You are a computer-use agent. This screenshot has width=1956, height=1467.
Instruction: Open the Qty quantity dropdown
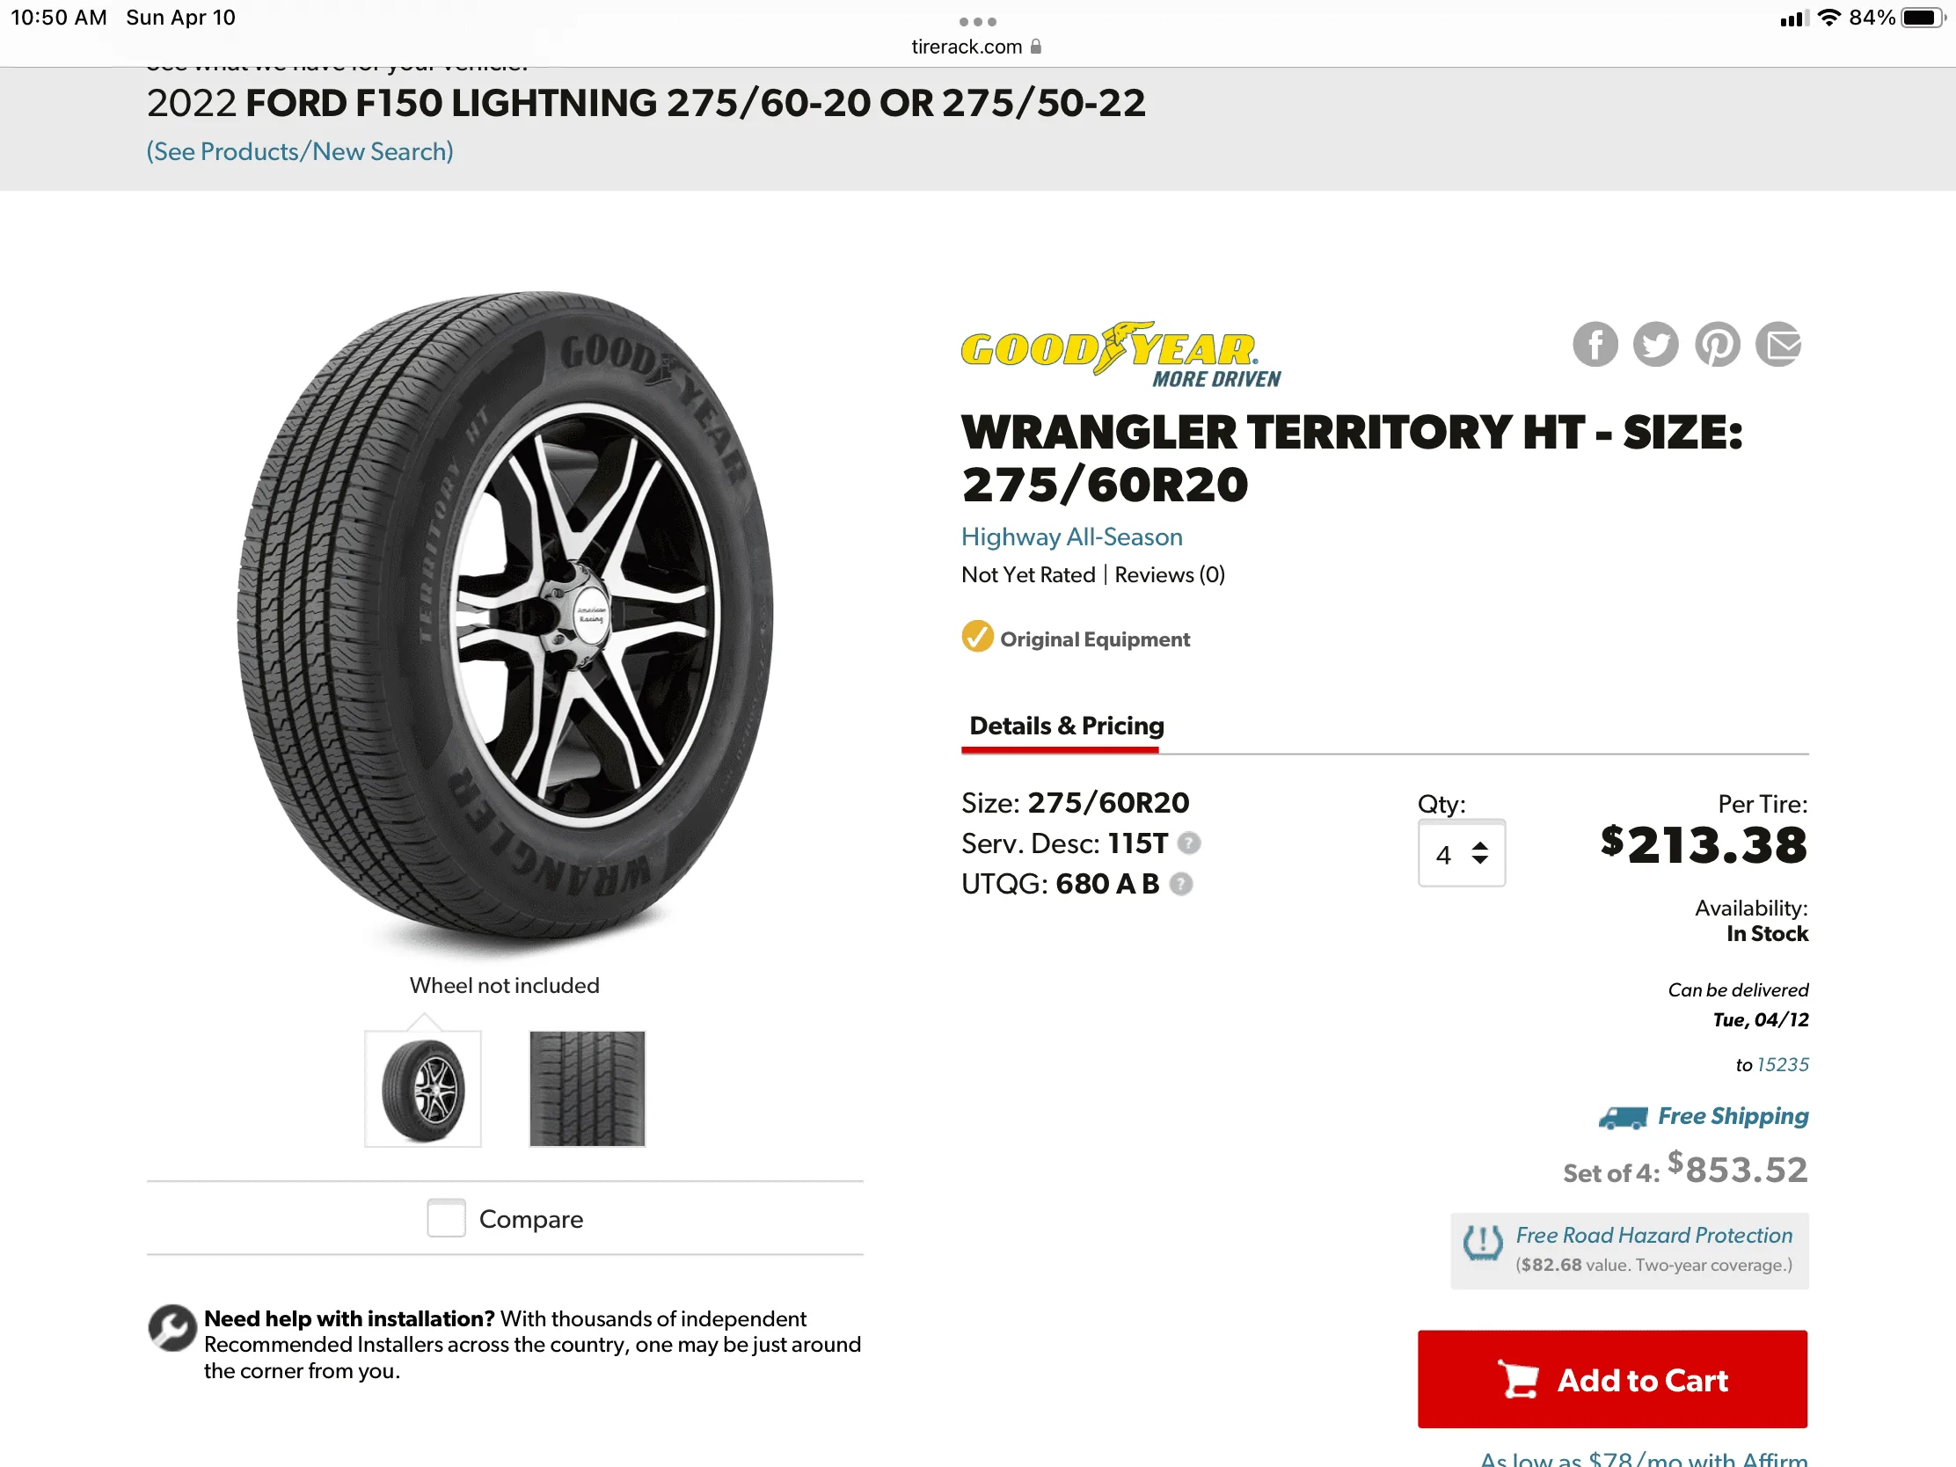[1461, 854]
